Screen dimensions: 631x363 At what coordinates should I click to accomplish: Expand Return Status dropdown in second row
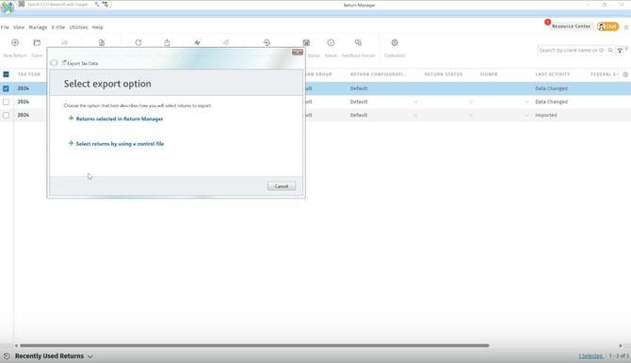click(x=471, y=102)
